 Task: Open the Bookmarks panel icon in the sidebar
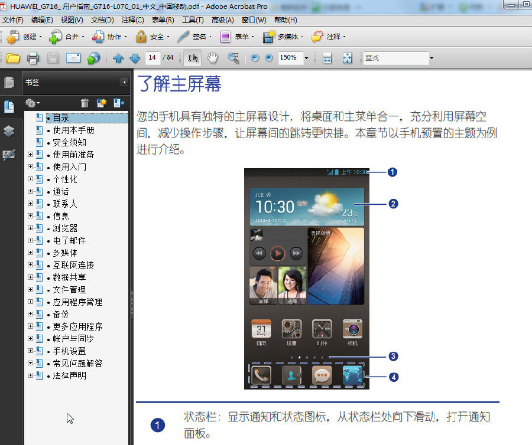9,107
